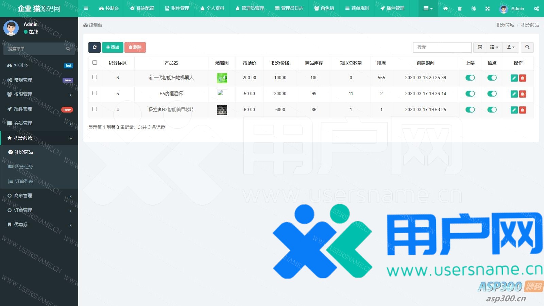Screen dimensions: 544x306
Task: Expand the 会员管理 sidebar menu
Action: (x=39, y=123)
